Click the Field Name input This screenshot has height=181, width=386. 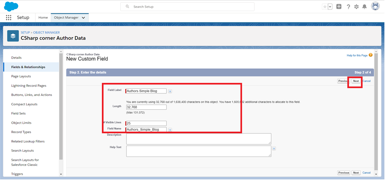[x=146, y=130]
